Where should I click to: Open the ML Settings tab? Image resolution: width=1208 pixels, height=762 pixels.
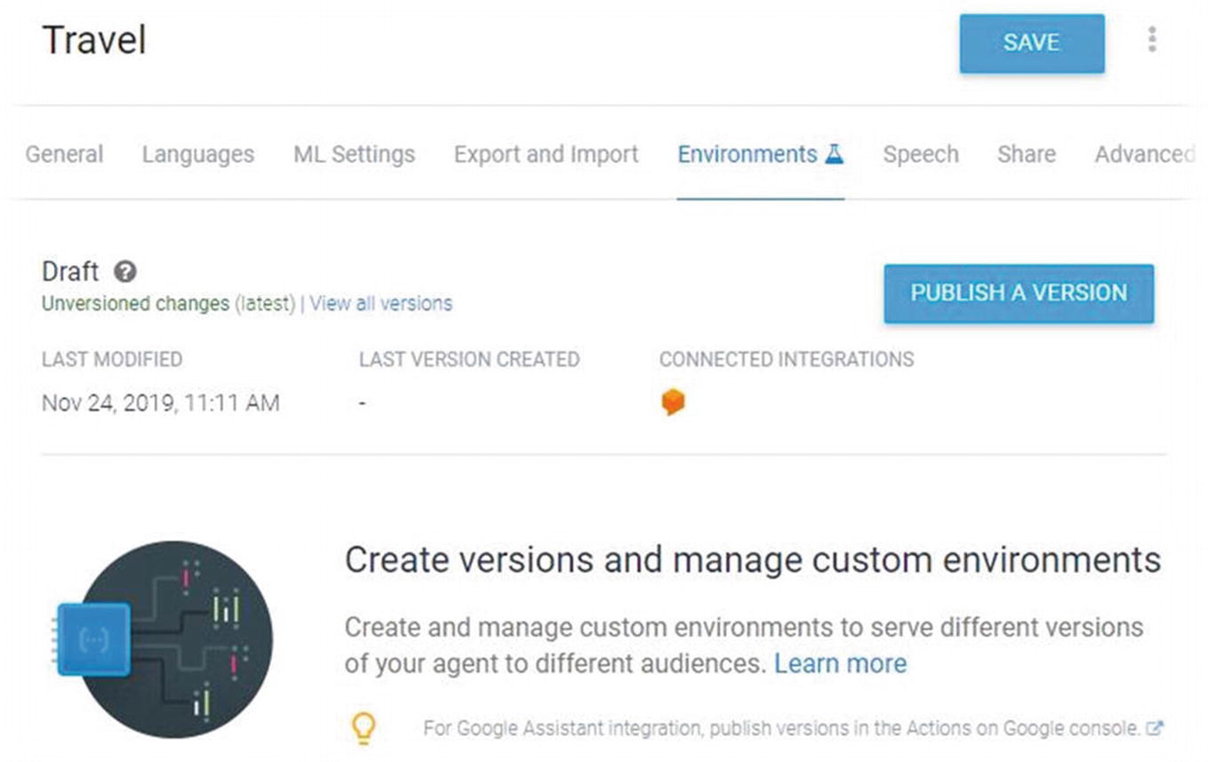tap(354, 154)
